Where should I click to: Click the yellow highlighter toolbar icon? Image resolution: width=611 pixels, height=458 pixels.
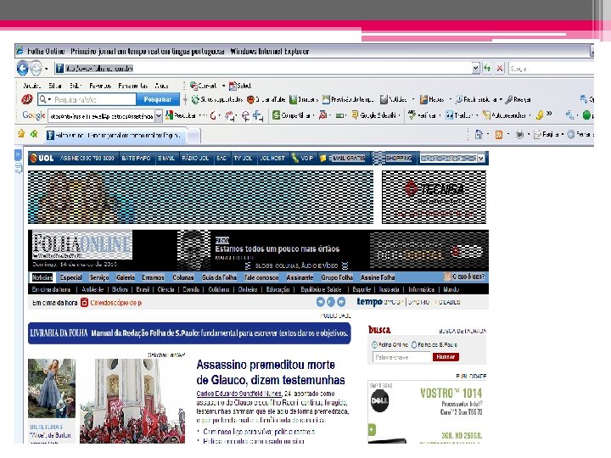540,115
